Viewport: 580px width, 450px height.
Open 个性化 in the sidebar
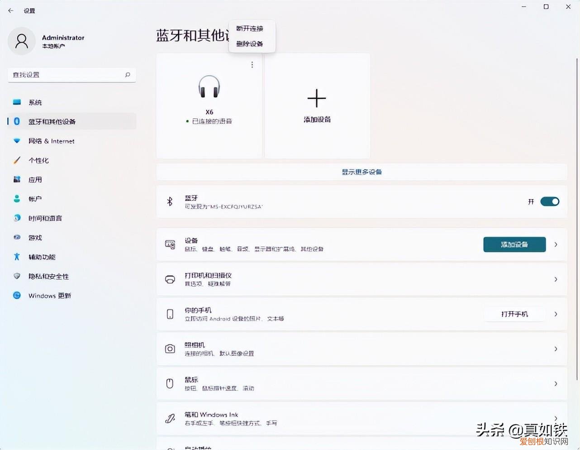72,160
